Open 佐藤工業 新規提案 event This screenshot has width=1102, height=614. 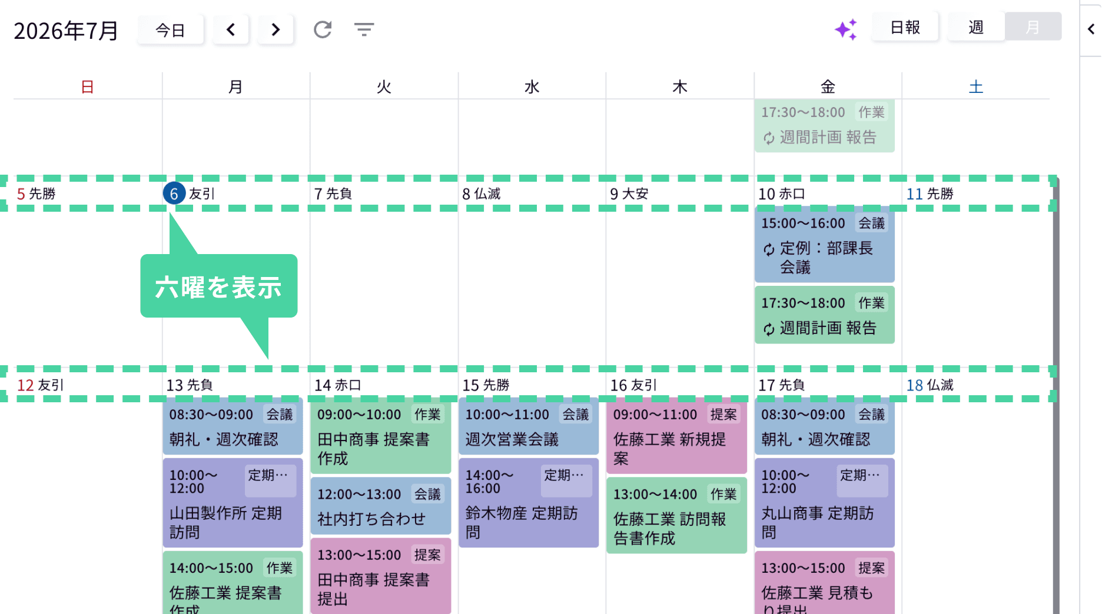click(x=676, y=436)
